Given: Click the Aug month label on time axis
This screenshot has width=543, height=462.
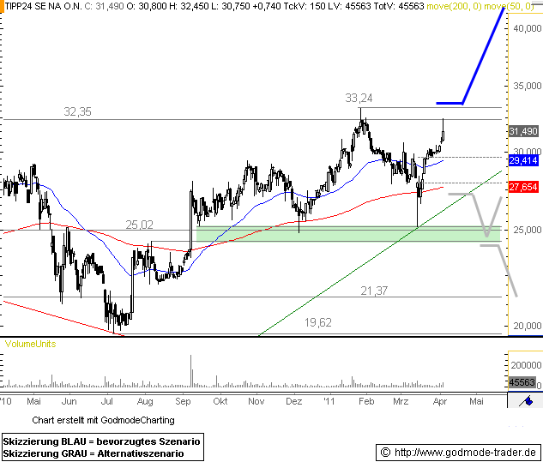Looking at the screenshot, I should click(x=145, y=401).
